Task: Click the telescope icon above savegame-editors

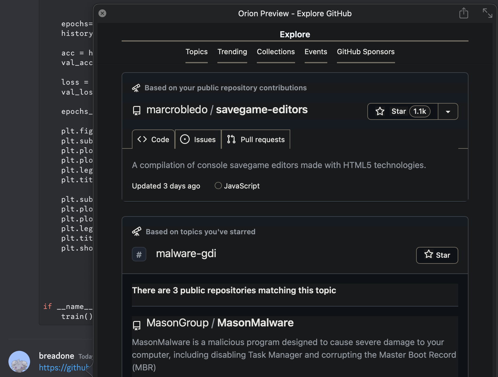Action: pyautogui.click(x=136, y=88)
